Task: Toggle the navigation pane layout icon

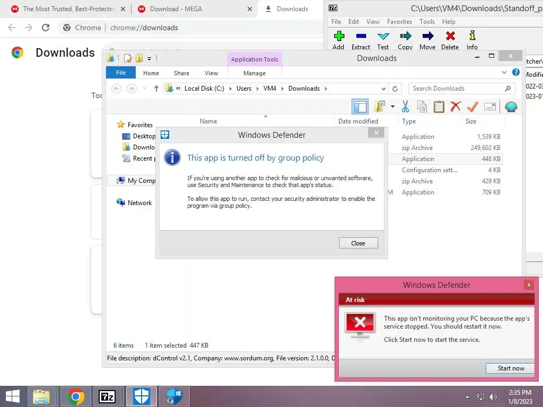Action: [360, 107]
